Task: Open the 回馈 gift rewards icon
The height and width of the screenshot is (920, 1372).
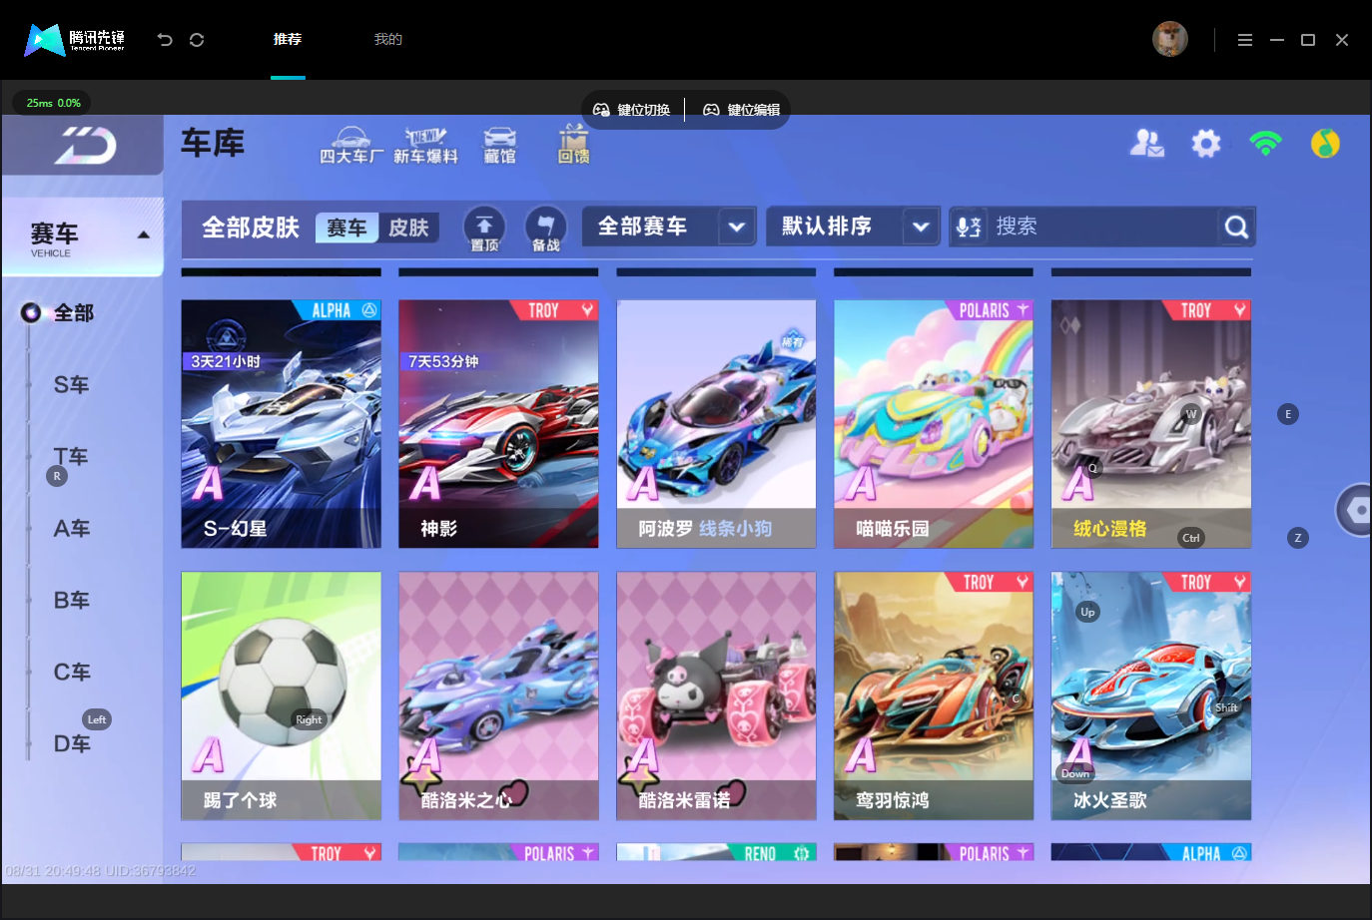Action: click(x=573, y=145)
